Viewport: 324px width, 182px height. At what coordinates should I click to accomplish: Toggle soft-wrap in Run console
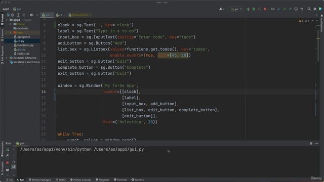click(14, 161)
